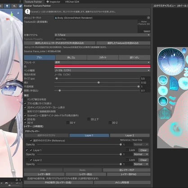This screenshot has height=188, width=188.
Task: Click the 全レイヤークリア button
Action: 126,170
